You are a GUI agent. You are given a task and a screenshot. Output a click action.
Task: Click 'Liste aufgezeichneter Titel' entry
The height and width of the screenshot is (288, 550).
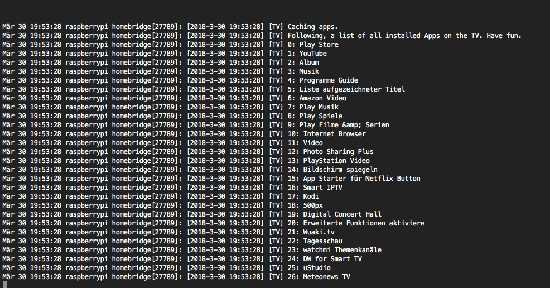pyautogui.click(x=352, y=89)
